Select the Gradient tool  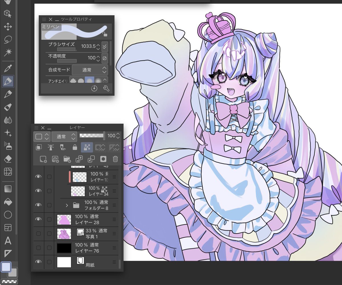click(8, 189)
